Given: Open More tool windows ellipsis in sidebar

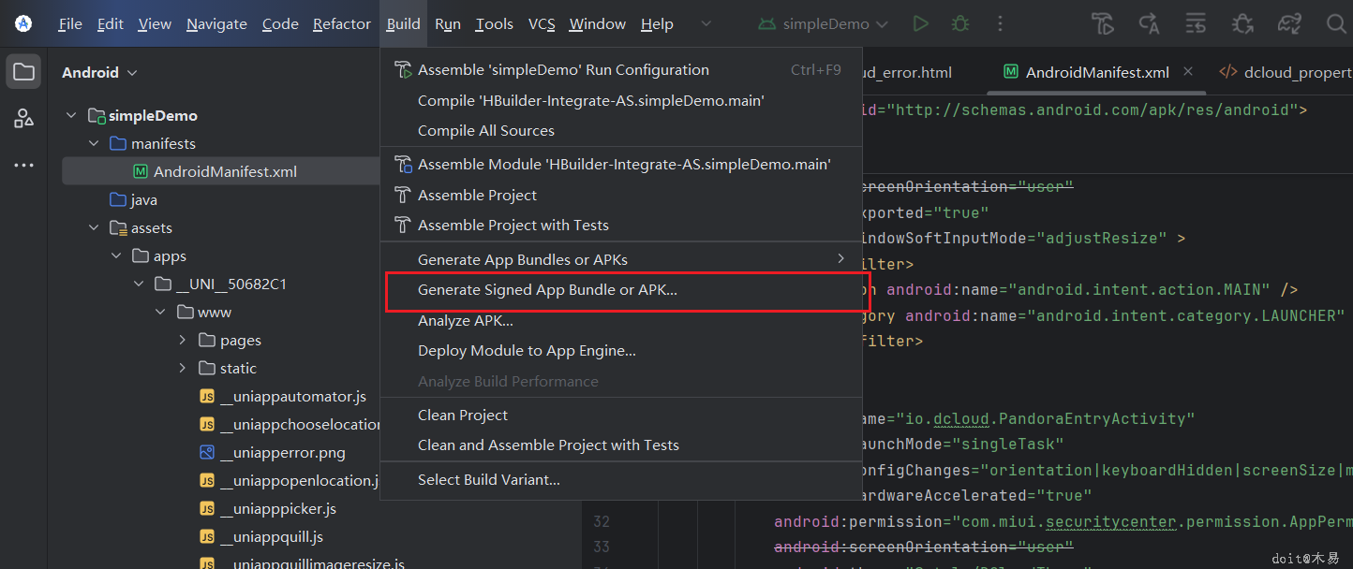Looking at the screenshot, I should [23, 166].
